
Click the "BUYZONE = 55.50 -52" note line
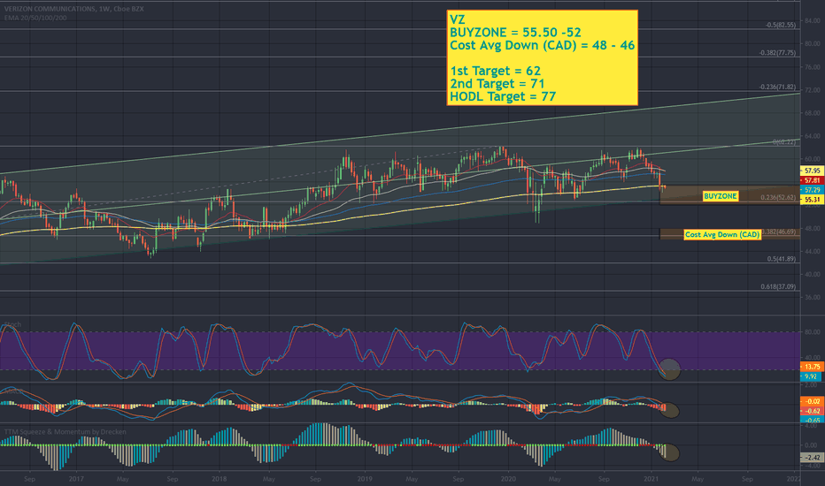click(515, 33)
